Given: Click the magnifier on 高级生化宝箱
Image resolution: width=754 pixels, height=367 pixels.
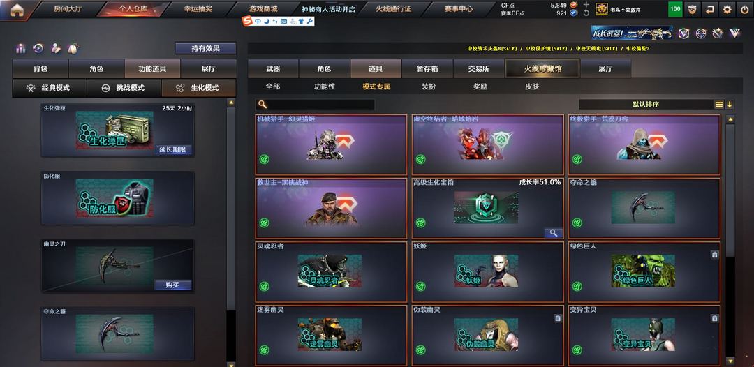Looking at the screenshot, I should (x=554, y=233).
